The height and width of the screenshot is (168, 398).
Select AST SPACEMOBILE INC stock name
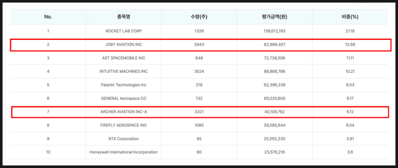(x=124, y=58)
